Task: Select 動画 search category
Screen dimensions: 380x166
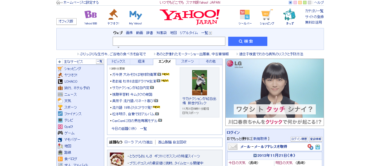Action: point(139,33)
